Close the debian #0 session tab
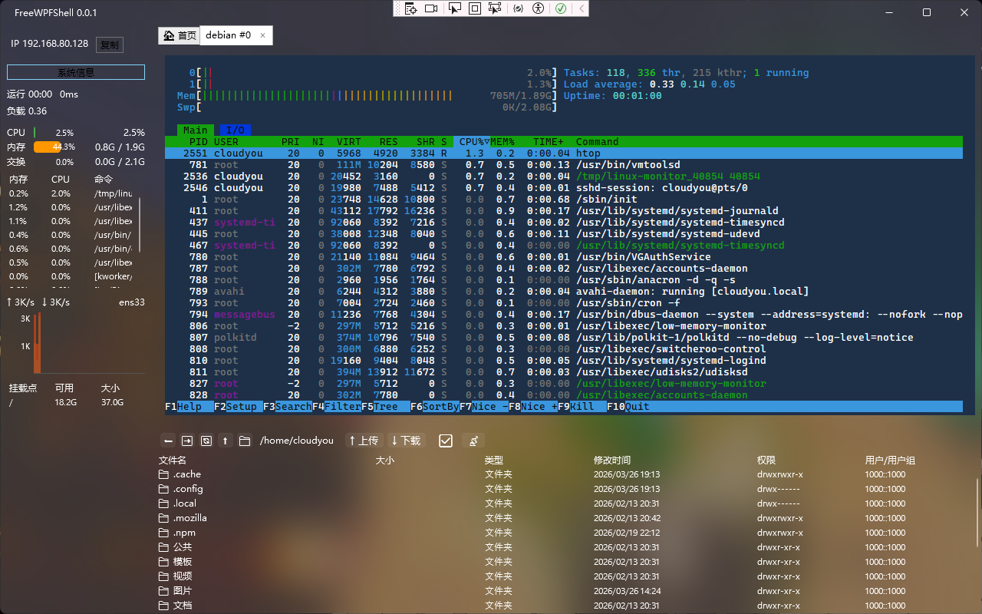 pyautogui.click(x=262, y=35)
